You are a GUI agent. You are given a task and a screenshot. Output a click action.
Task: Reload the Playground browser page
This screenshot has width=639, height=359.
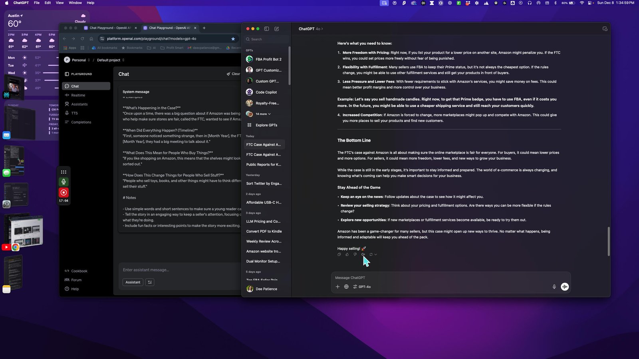pos(82,39)
